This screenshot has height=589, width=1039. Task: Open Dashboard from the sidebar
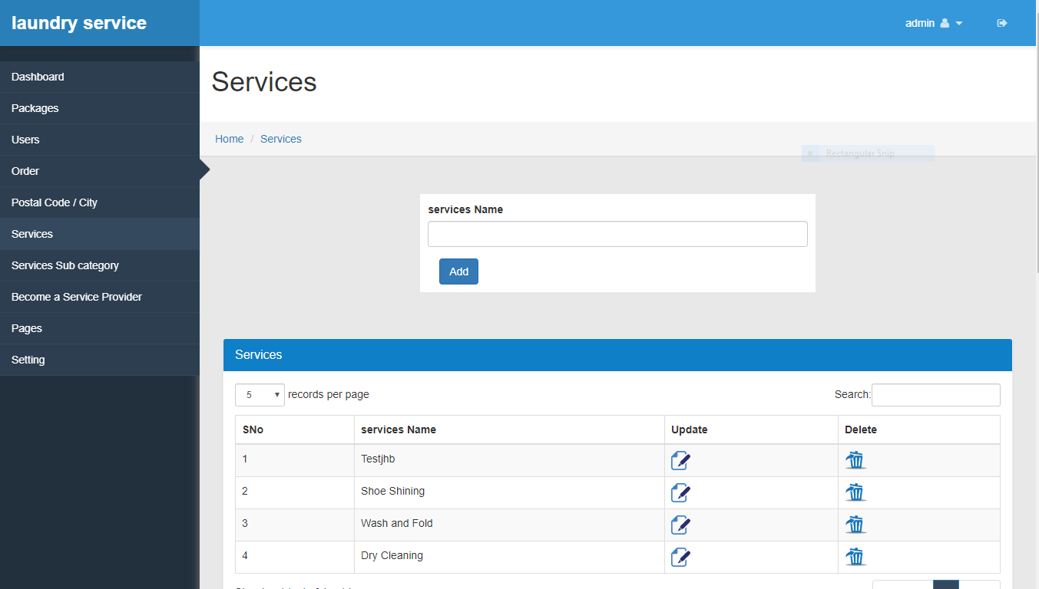tap(38, 77)
